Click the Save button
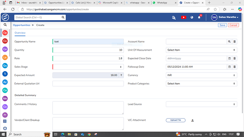The image size is (244, 137). click(x=222, y=25)
